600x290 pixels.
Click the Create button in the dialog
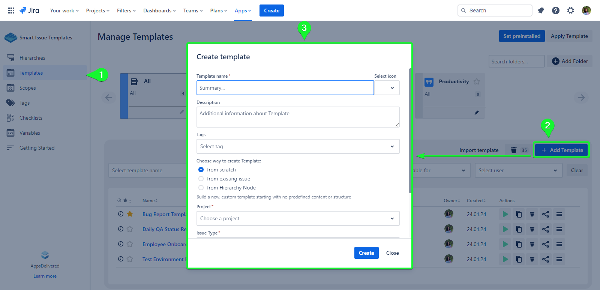point(366,253)
